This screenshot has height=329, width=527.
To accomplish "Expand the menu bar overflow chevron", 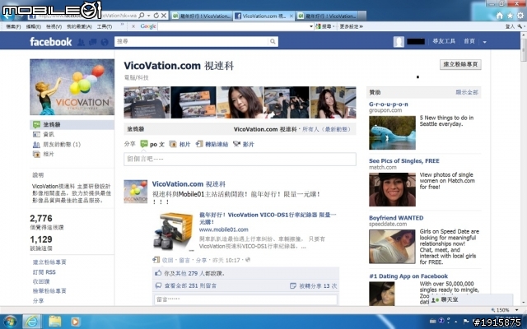I will tap(122, 25).
